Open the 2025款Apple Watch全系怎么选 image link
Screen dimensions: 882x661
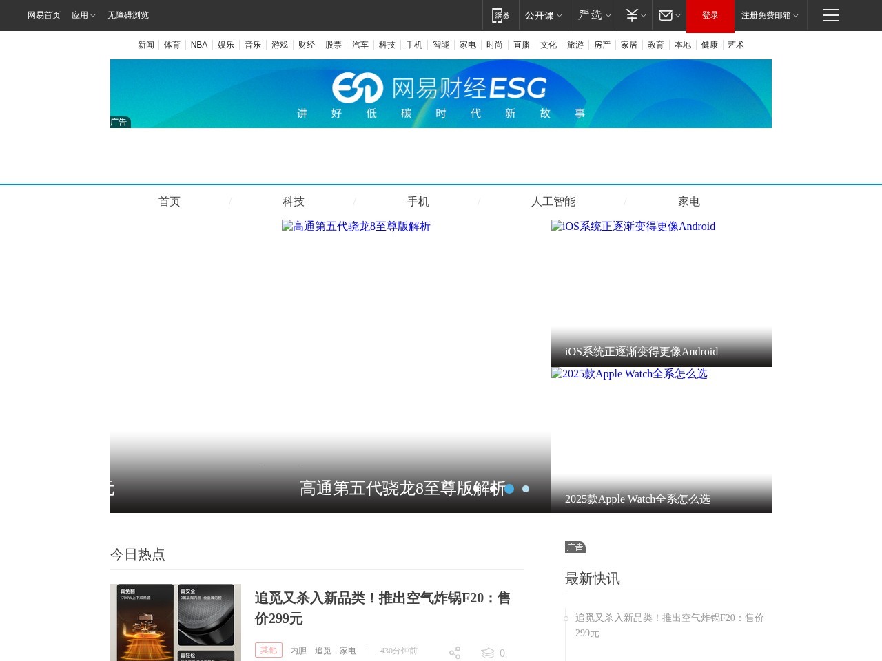pyautogui.click(x=629, y=374)
